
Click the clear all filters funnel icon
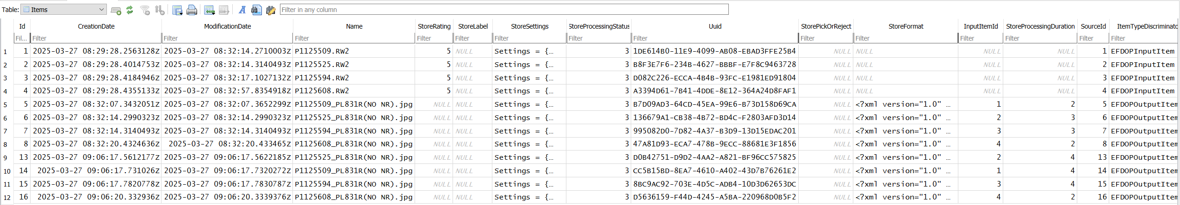pos(145,10)
